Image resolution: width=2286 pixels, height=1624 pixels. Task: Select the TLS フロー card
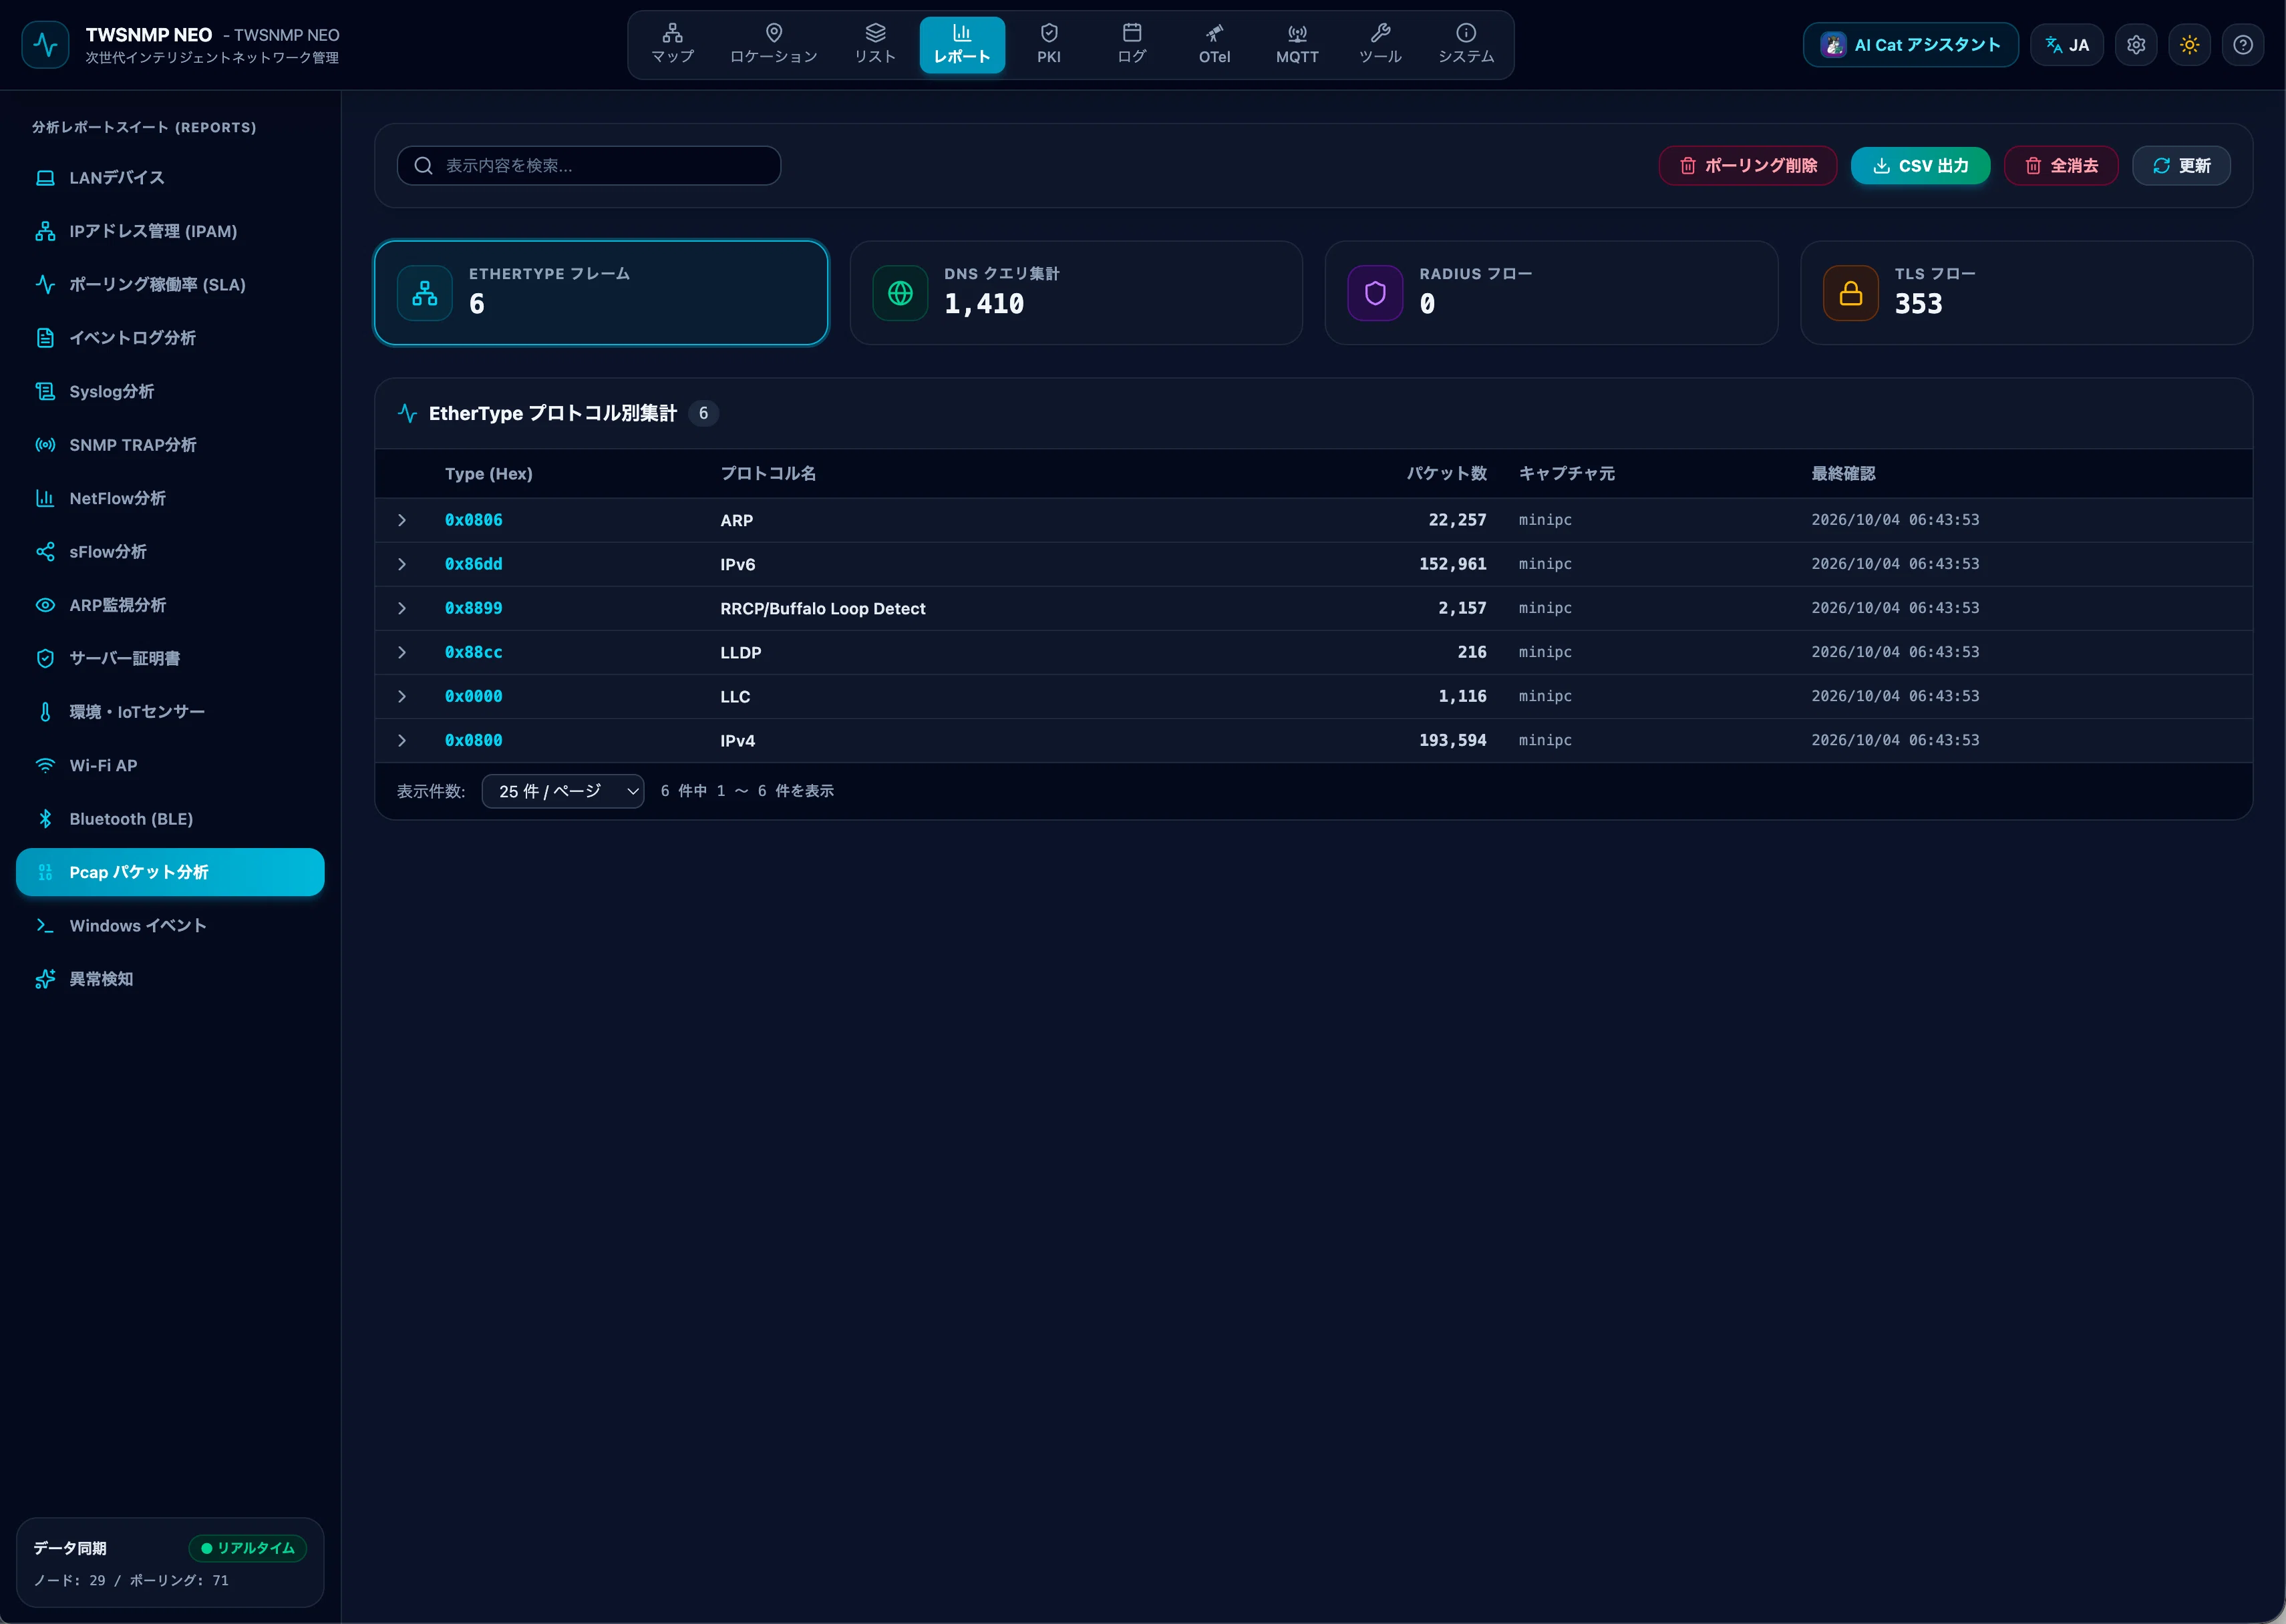pyautogui.click(x=2026, y=293)
